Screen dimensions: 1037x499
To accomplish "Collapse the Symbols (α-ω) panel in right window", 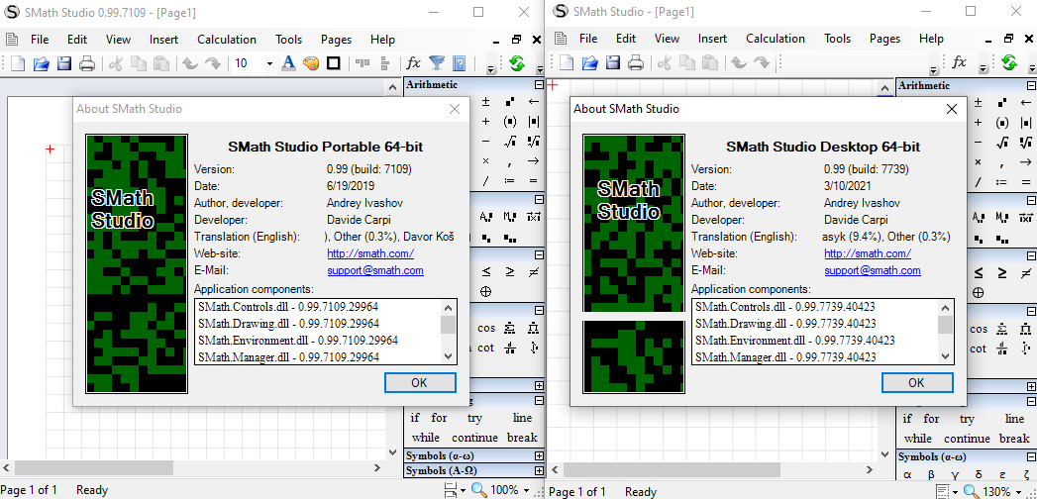I will (1030, 457).
